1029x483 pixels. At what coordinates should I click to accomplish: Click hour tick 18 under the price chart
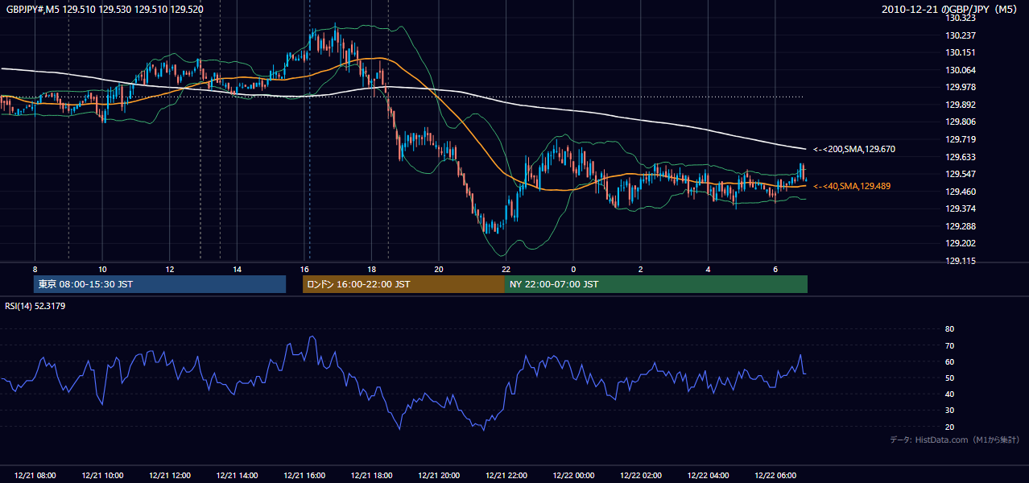(371, 269)
